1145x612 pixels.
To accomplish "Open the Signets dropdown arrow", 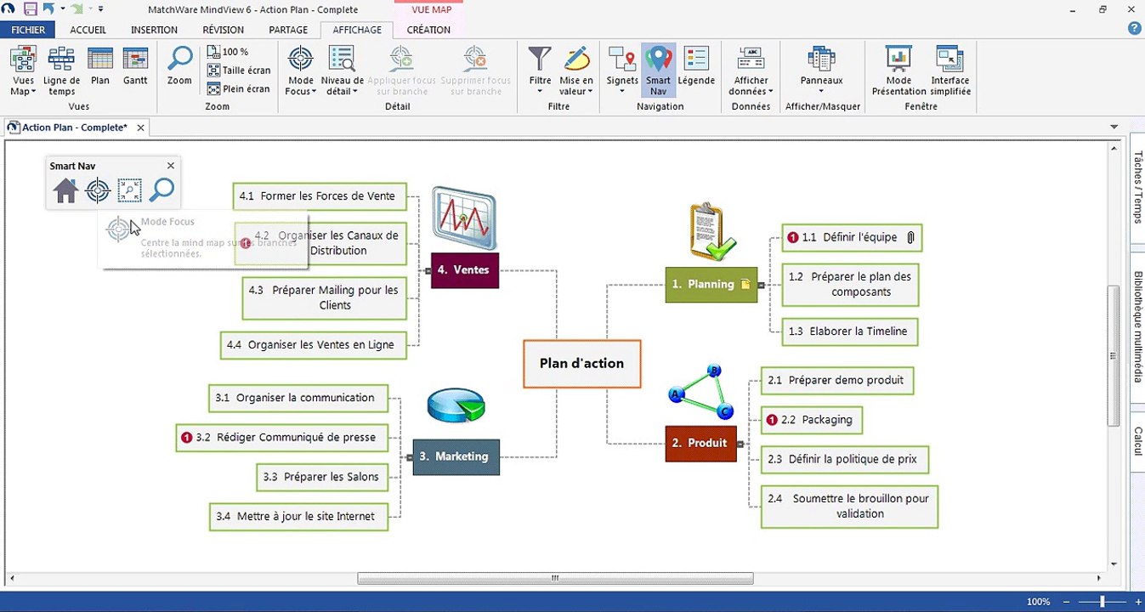I will [x=622, y=92].
